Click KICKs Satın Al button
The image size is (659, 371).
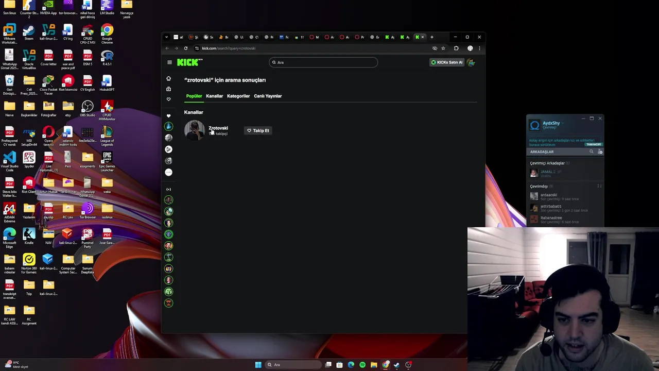(x=447, y=62)
